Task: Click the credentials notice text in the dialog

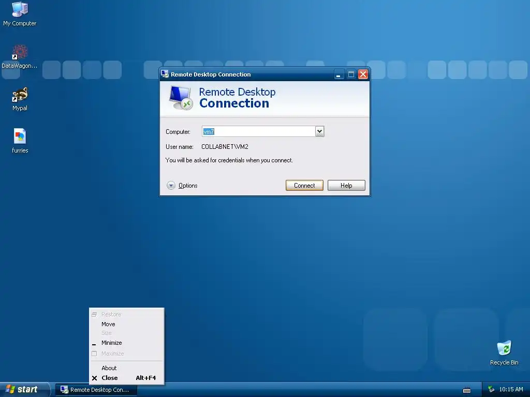Action: tap(229, 160)
